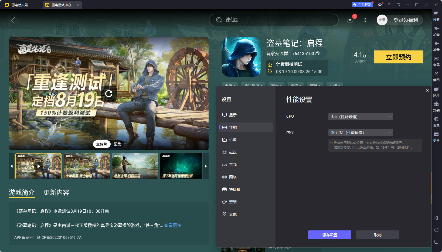This screenshot has width=442, height=252.
Task: Replay the promo video with reload icon
Action: [109, 94]
